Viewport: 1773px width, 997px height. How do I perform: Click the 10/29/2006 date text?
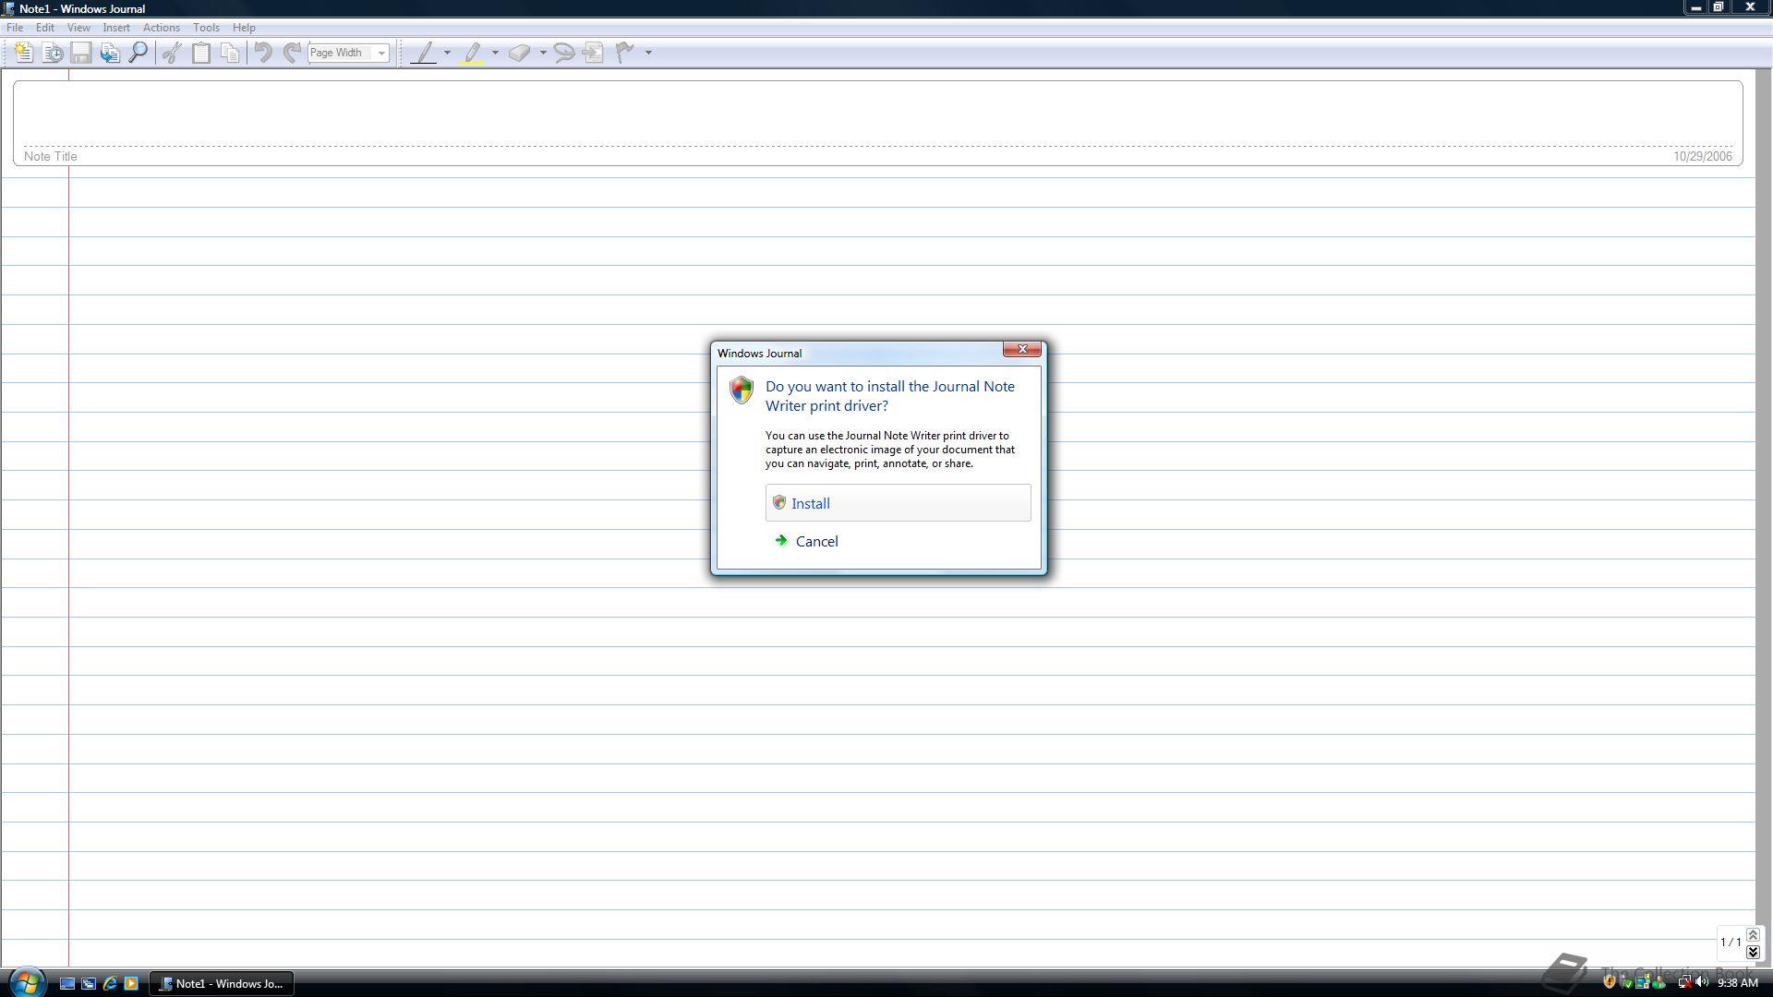[x=1703, y=157]
